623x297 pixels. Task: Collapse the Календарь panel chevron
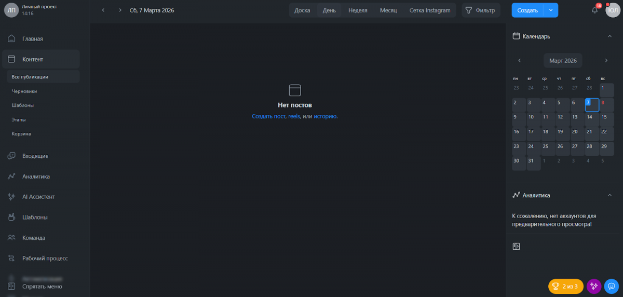(610, 36)
